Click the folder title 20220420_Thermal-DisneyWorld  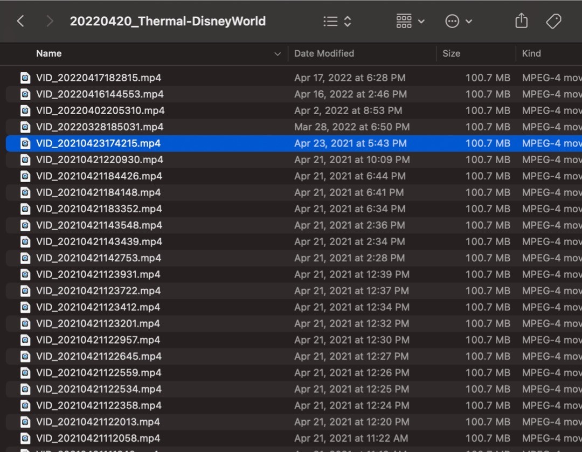[168, 21]
